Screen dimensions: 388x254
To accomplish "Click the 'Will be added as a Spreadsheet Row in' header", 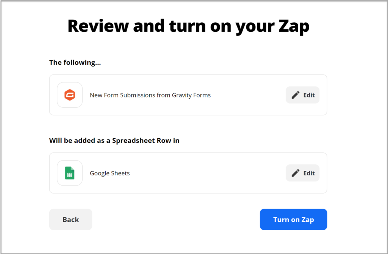I will 114,140.
